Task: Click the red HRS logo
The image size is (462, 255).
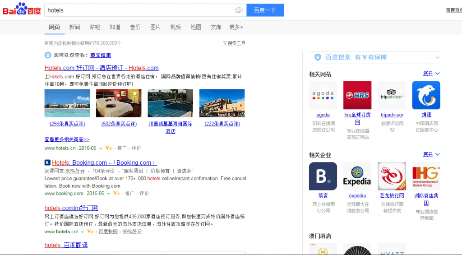Action: pyautogui.click(x=357, y=95)
